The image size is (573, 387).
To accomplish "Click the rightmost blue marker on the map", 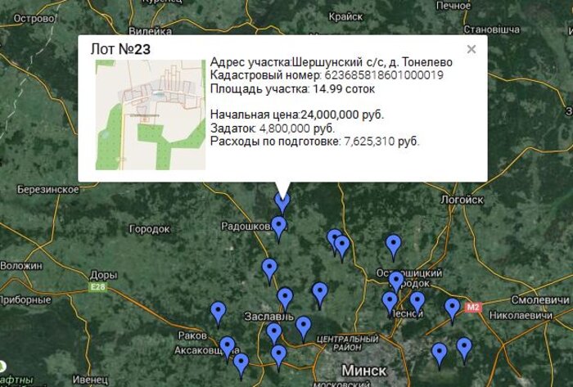I will tap(464, 347).
